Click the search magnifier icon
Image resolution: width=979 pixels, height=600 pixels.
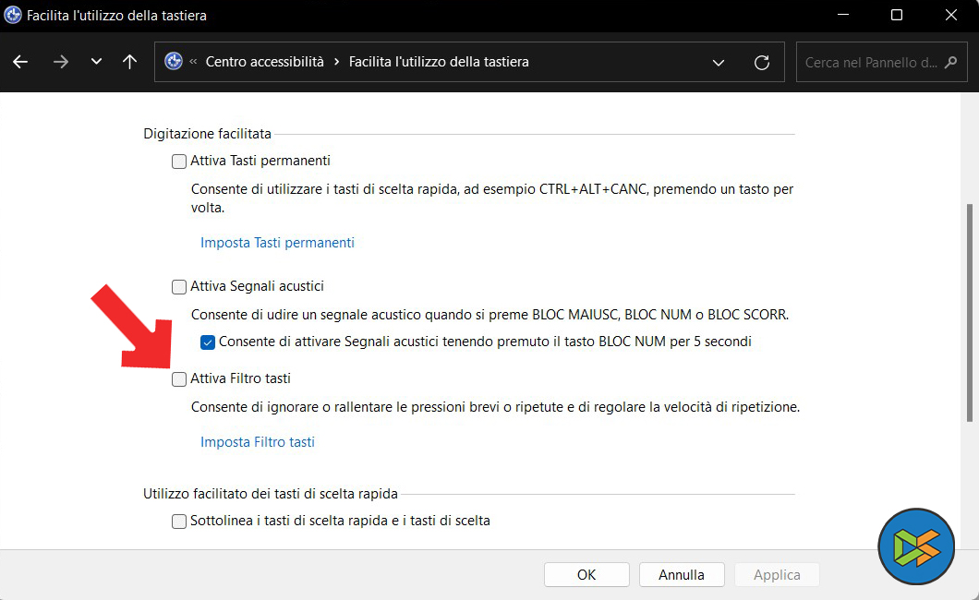(950, 63)
